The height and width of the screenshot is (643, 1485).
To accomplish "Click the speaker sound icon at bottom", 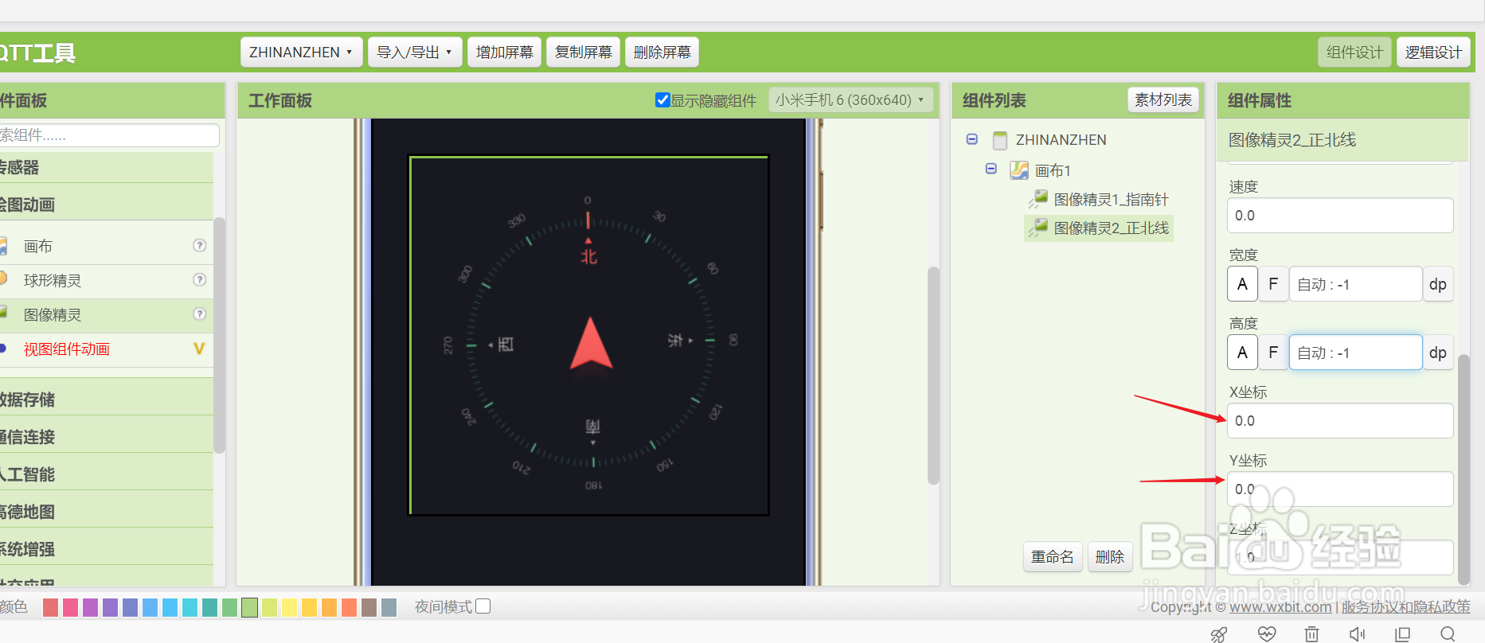I will click(x=1358, y=633).
